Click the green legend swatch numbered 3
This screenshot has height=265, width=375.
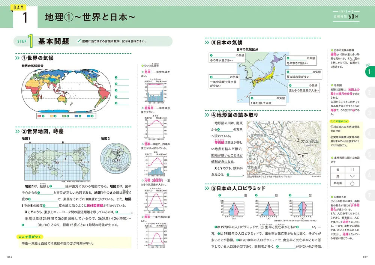(64, 116)
